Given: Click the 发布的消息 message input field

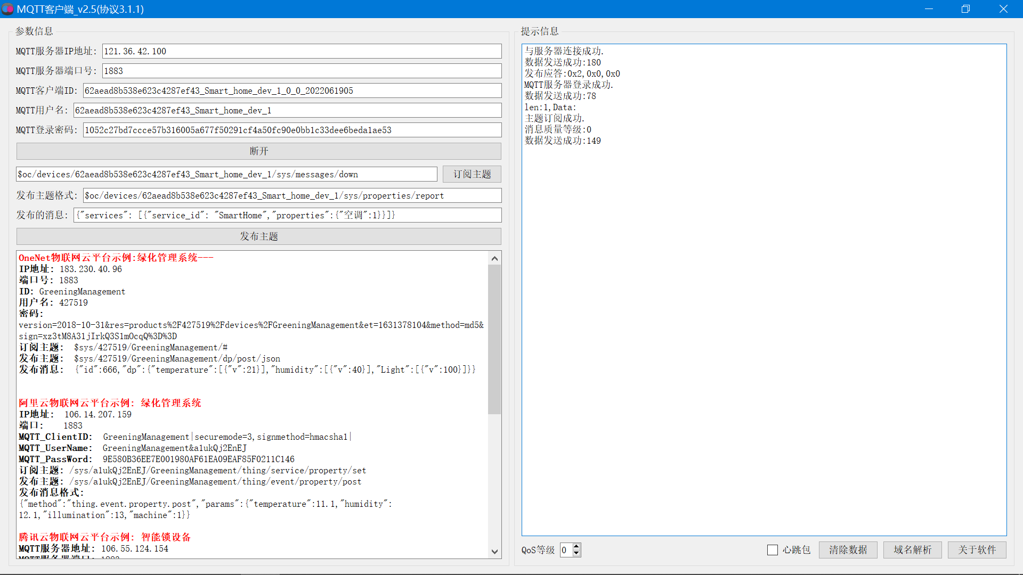Looking at the screenshot, I should click(x=288, y=215).
